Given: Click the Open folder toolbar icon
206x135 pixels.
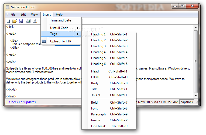Looking at the screenshot, I should coord(15,21).
